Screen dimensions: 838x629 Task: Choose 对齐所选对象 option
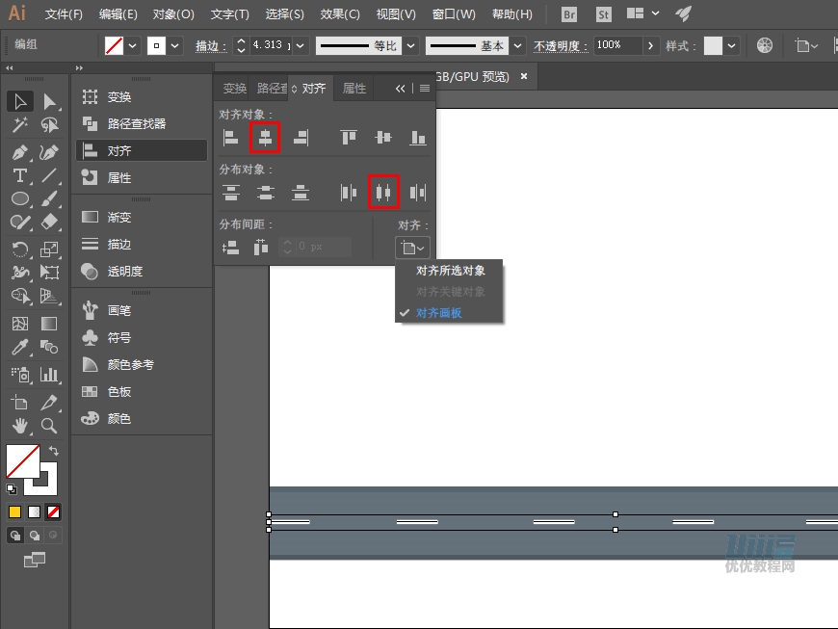click(450, 271)
